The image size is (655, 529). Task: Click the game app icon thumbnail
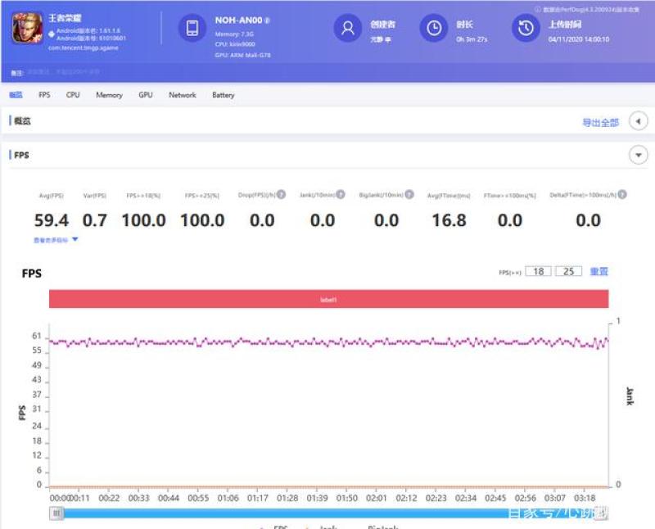click(28, 29)
